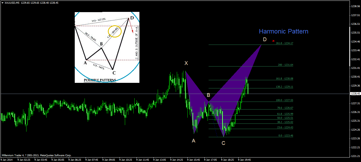This screenshot has width=361, height=162.
Task: Click the 9 Jan 17:05 time label
Action: pyautogui.click(x=211, y=160)
